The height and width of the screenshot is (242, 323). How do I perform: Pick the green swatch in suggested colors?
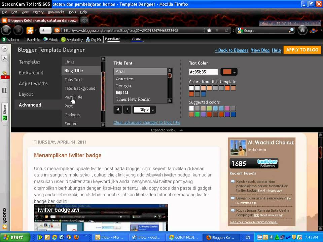click(x=198, y=114)
